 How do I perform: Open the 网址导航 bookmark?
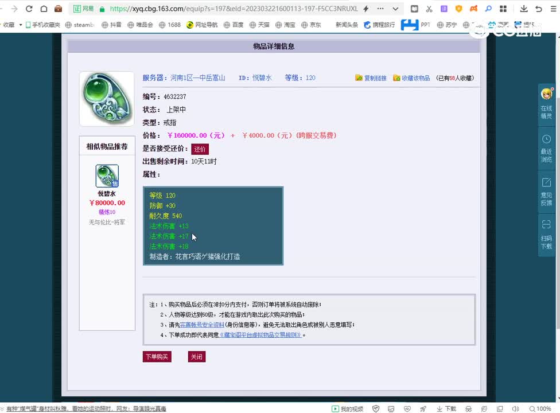tap(202, 25)
